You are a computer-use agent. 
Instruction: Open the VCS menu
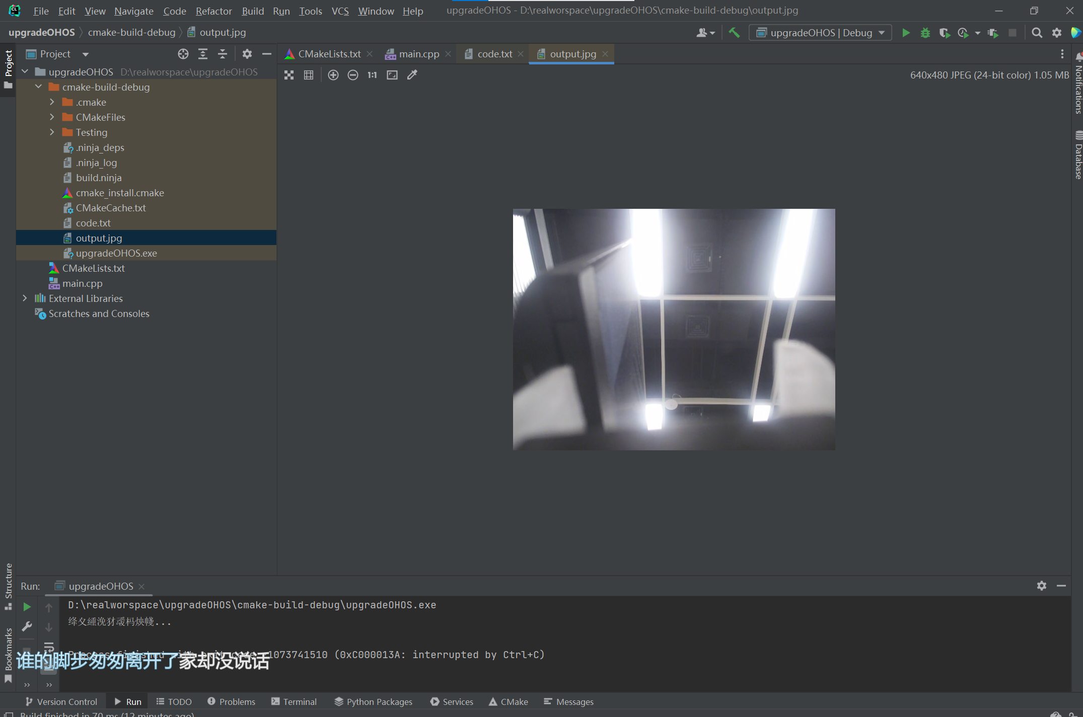point(340,11)
